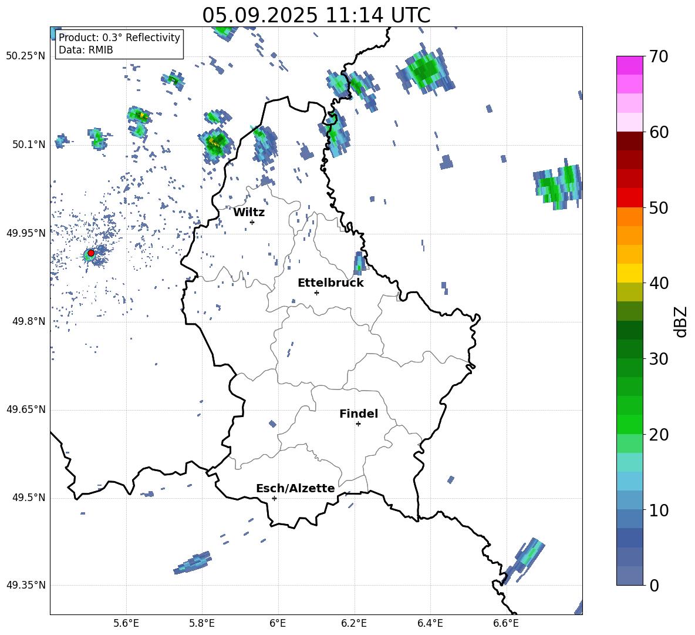Click the 5.6°E longitude label
Screen dimensions: 695x635
click(126, 623)
